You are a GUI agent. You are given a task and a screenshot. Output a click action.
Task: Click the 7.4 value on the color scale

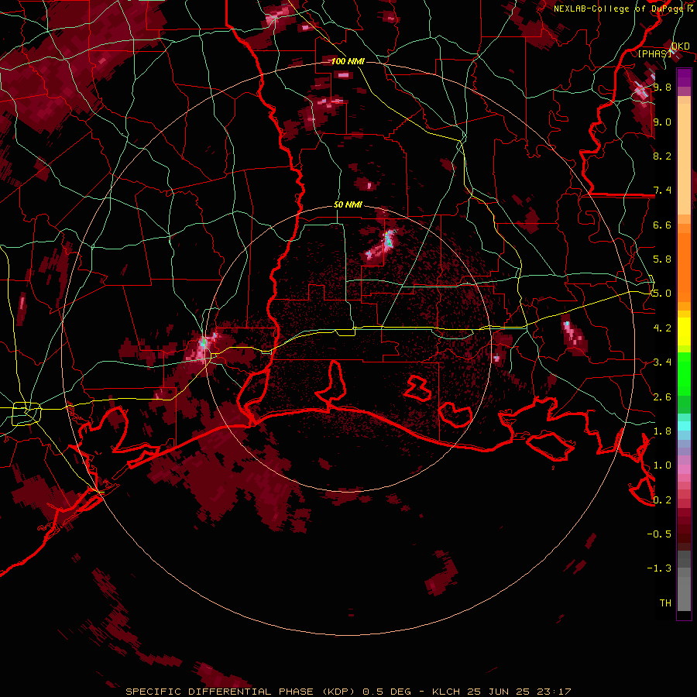662,191
